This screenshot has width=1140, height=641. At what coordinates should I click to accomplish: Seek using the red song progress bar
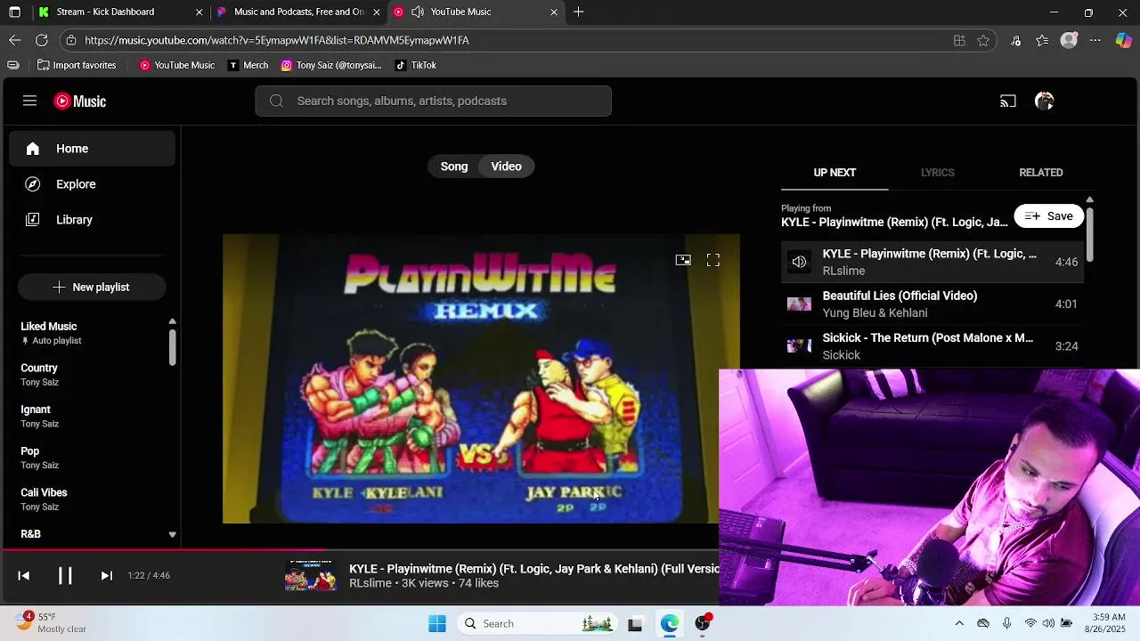point(164,550)
